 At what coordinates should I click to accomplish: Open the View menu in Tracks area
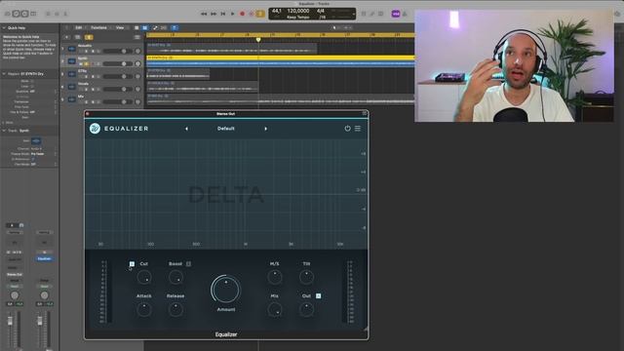point(120,28)
